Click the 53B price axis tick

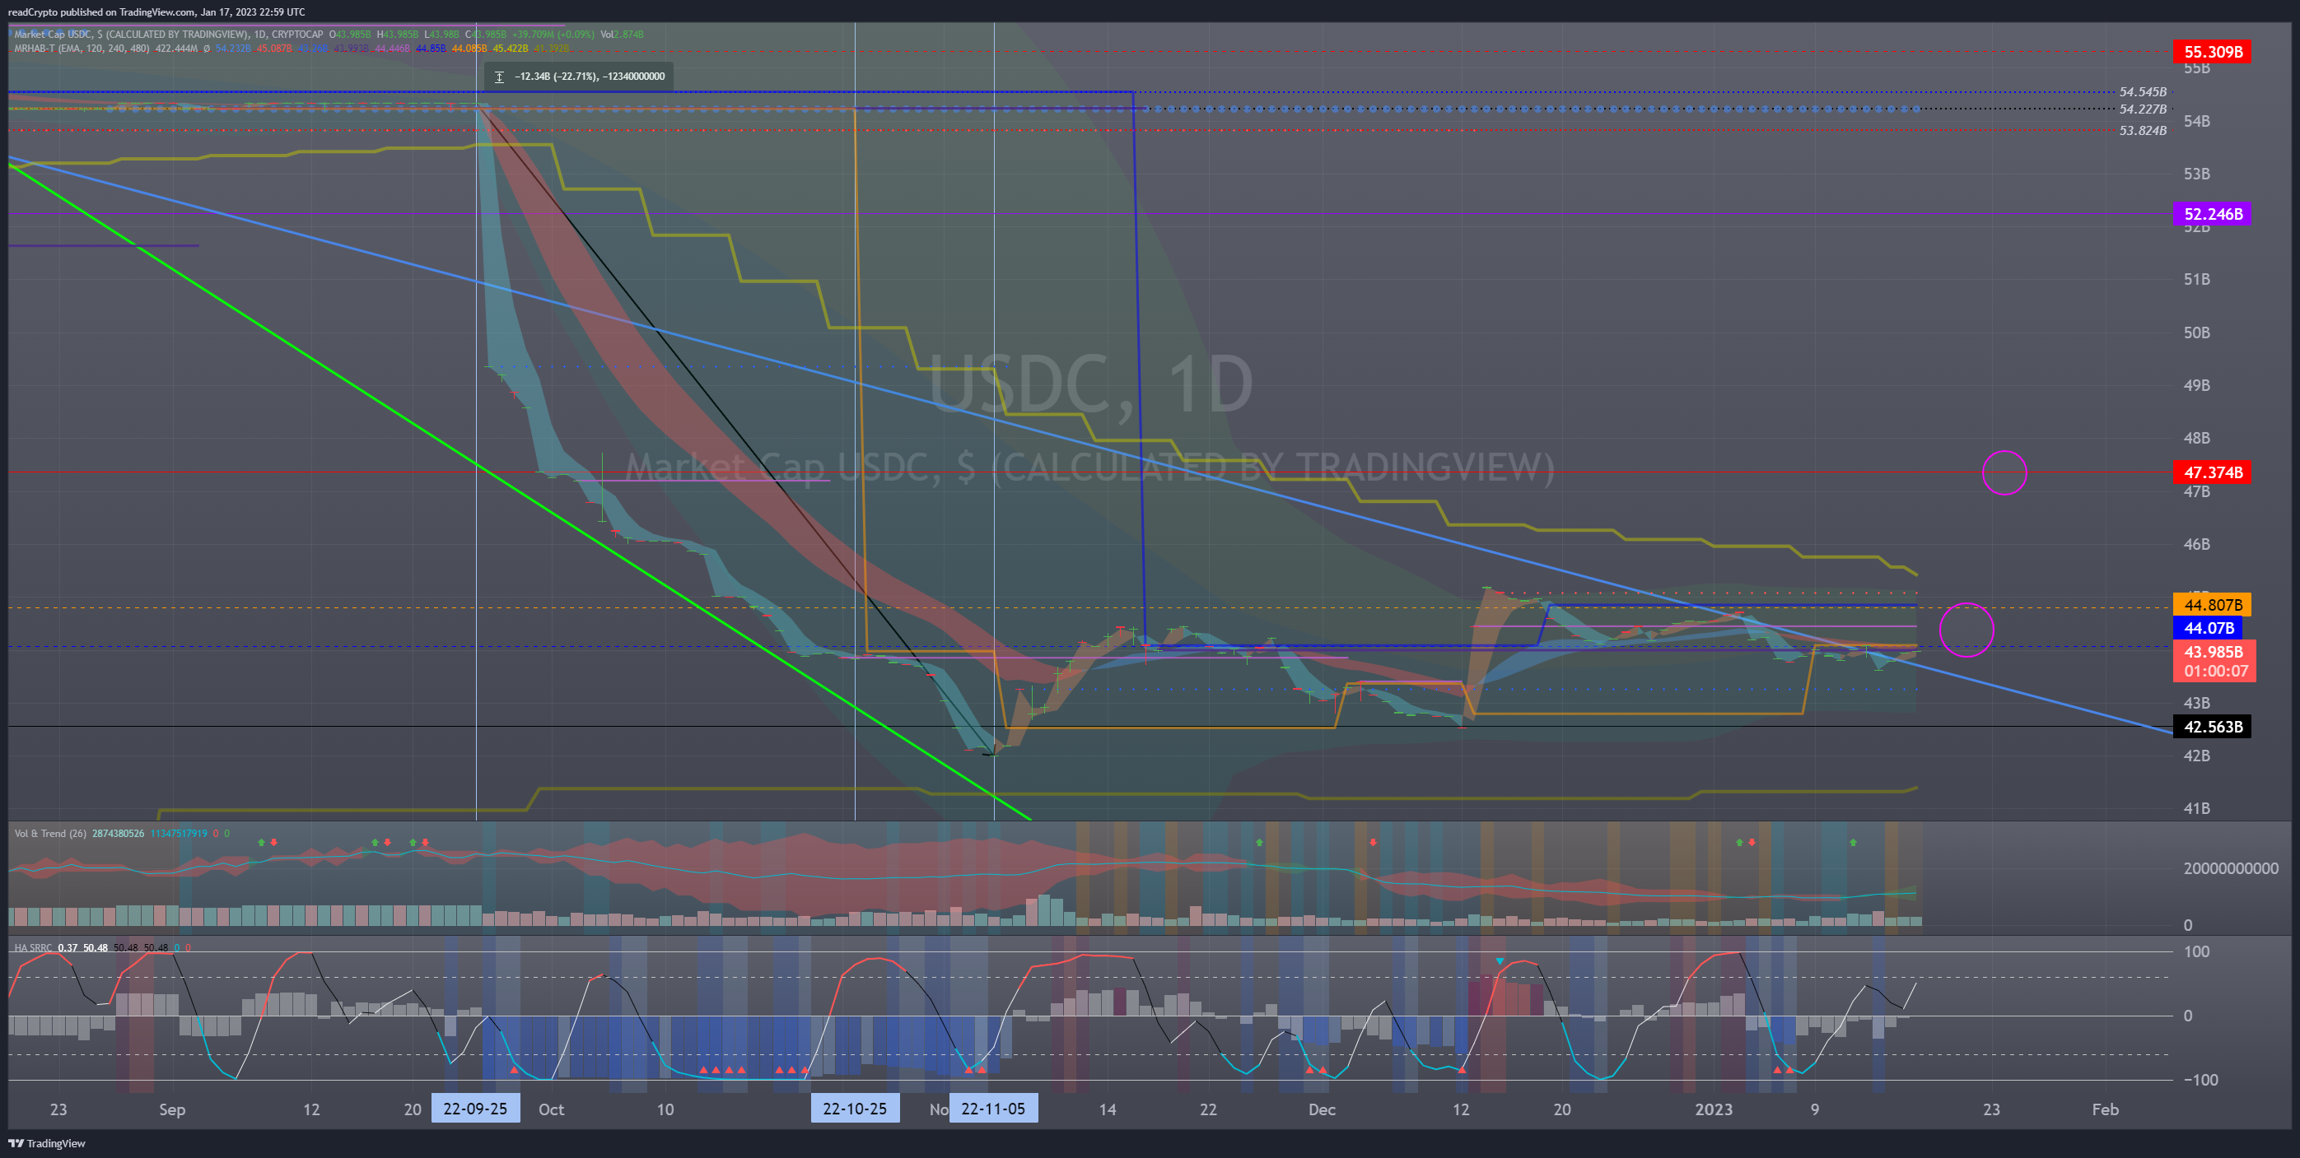[x=2196, y=174]
